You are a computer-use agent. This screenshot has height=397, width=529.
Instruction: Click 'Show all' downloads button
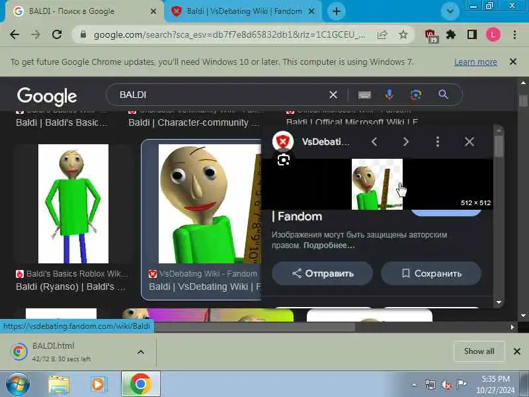479,351
